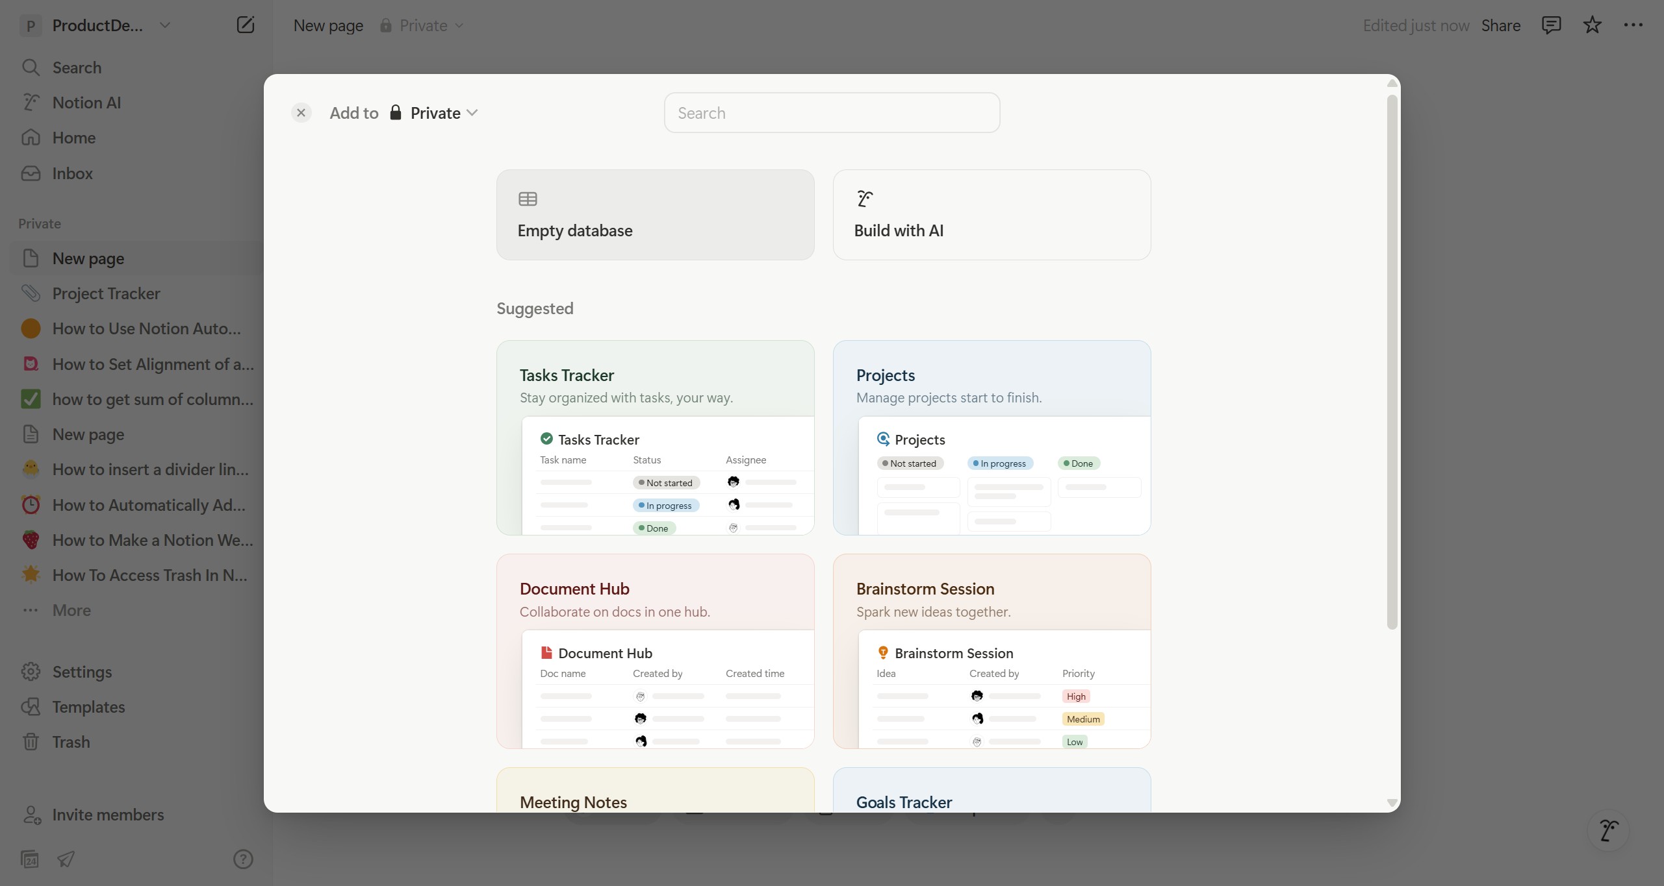Click the New page breadcrumb title
This screenshot has height=886, width=1664.
pos(328,25)
